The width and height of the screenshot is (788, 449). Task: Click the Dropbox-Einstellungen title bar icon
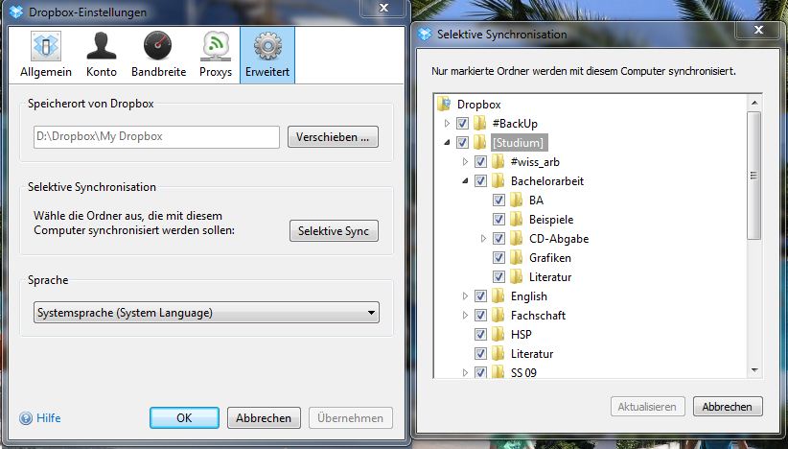16,12
